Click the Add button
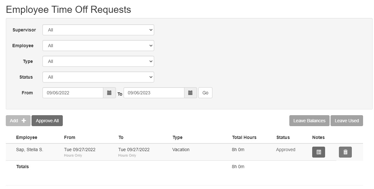This screenshot has height=189, width=374. [x=18, y=121]
